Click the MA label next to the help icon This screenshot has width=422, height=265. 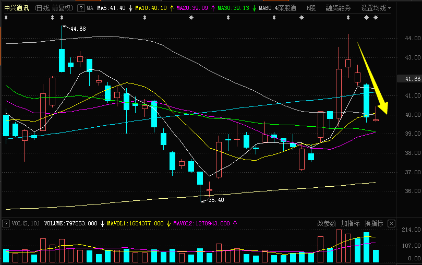[90, 8]
